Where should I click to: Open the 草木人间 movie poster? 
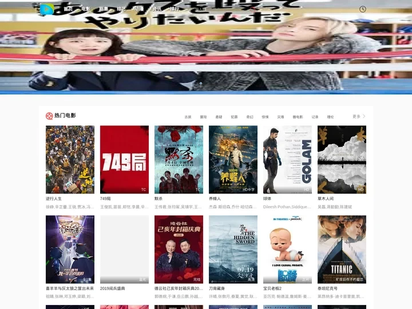click(342, 160)
